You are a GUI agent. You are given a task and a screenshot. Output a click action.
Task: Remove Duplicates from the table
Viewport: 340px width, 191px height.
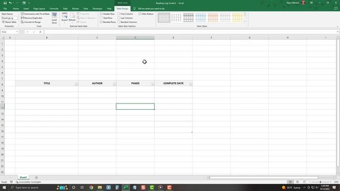[31, 18]
